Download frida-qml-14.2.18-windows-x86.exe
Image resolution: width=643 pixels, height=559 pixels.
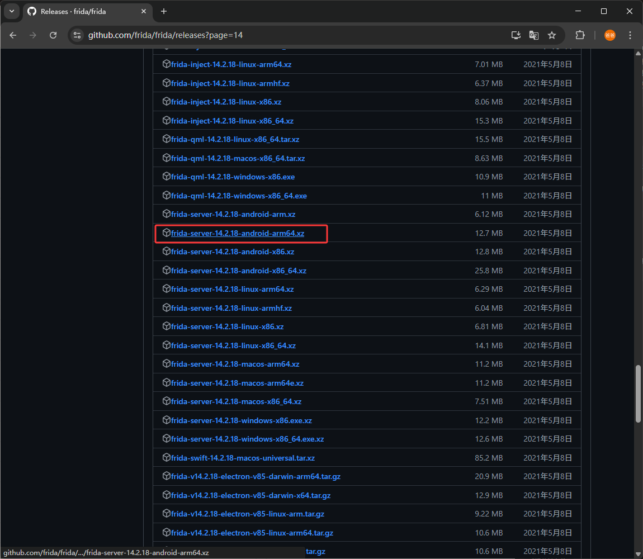pyautogui.click(x=233, y=177)
